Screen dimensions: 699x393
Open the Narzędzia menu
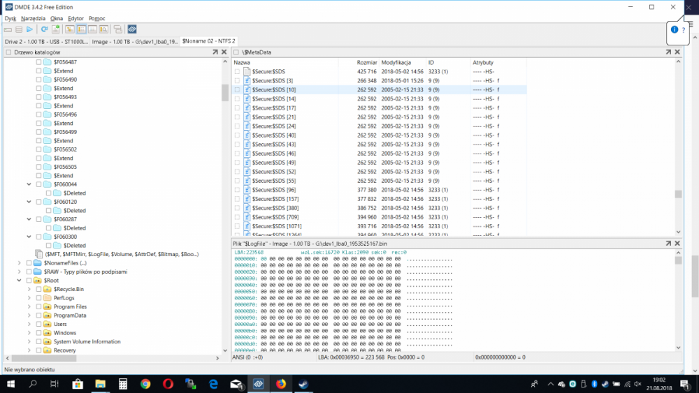[x=33, y=18]
